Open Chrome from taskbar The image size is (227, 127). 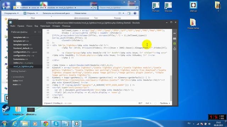[x=46, y=124]
